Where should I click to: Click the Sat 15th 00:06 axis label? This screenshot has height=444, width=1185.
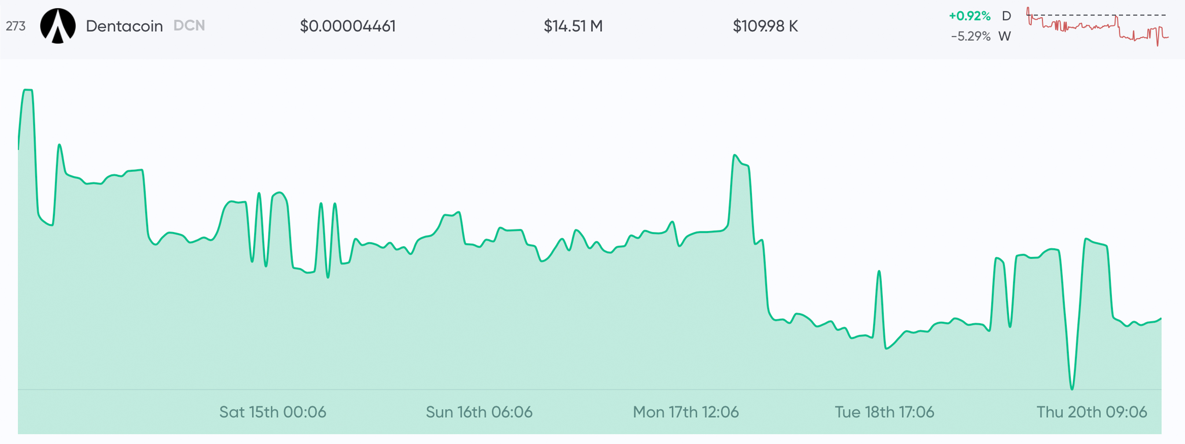point(272,412)
